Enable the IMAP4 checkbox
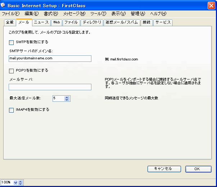This screenshot has width=217, height=187. coord(12,110)
